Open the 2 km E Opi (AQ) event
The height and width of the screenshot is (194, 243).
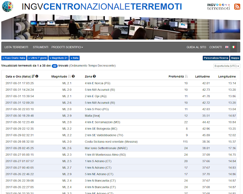click(96, 96)
